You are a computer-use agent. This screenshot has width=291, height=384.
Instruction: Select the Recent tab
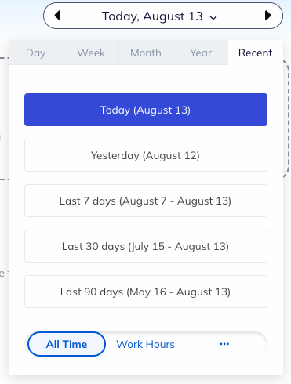tap(256, 53)
